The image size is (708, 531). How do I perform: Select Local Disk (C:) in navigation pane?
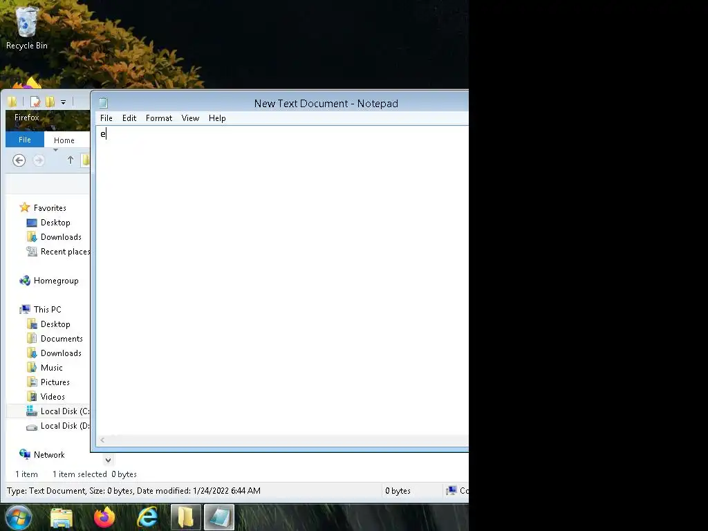[x=65, y=411]
